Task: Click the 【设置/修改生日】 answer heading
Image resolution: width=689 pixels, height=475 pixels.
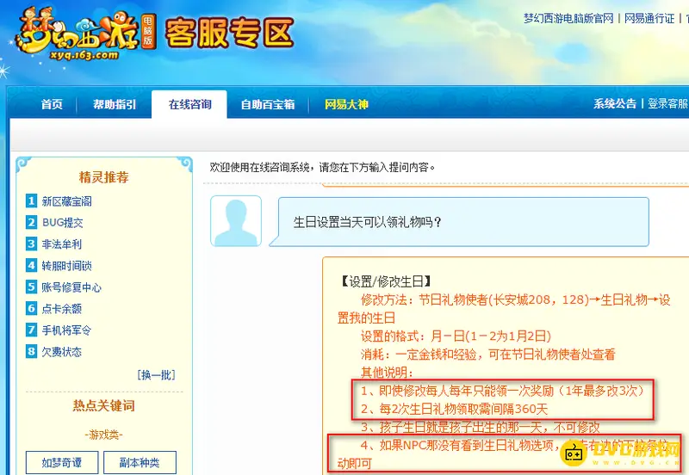Action: pyautogui.click(x=385, y=281)
